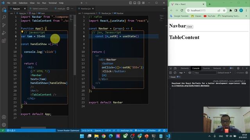Click Spaces: 2 indentation in status bar
The image size is (250, 140).
pos(98,131)
